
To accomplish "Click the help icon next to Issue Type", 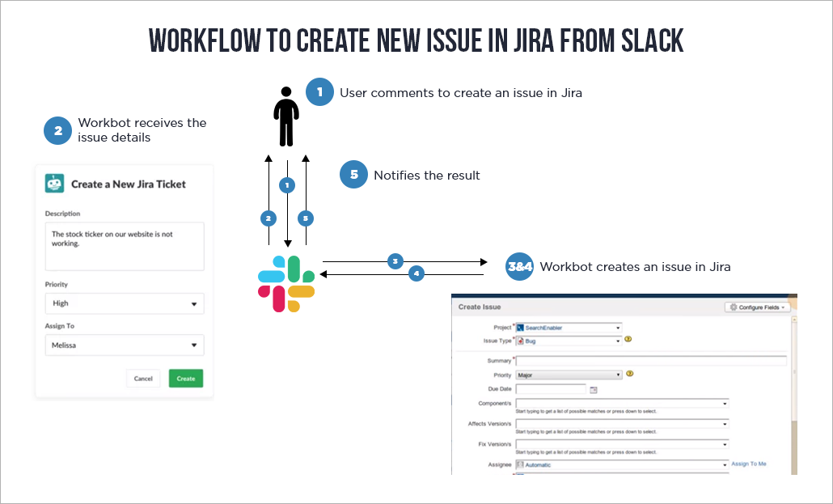I will point(628,339).
